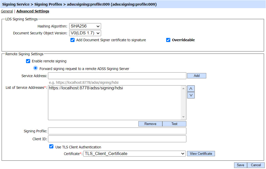Save the signing profile settings
This screenshot has height=169, width=266.
[x=240, y=165]
